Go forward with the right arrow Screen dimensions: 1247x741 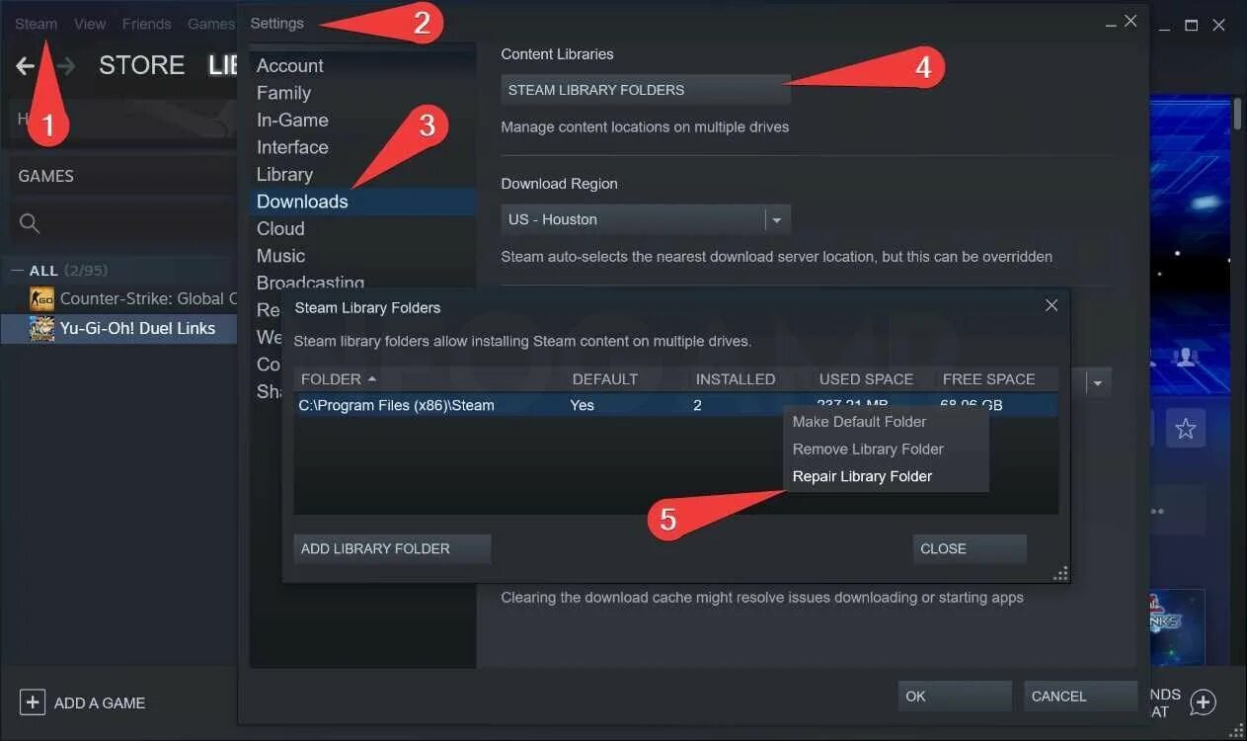pos(65,66)
